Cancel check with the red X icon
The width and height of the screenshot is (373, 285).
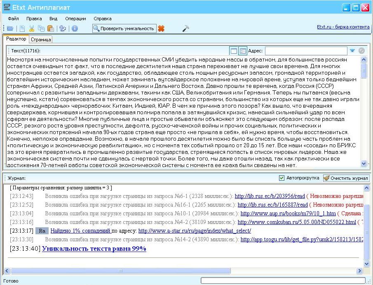(161, 28)
